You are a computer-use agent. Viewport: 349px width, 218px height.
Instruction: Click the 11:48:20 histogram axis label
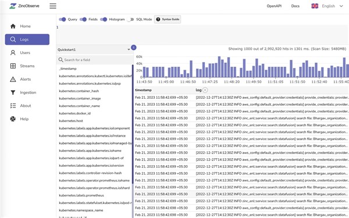pyautogui.click(x=232, y=82)
